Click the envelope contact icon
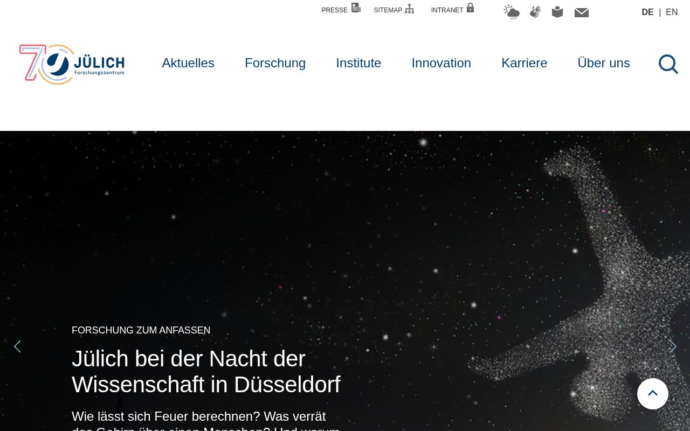 click(x=582, y=12)
